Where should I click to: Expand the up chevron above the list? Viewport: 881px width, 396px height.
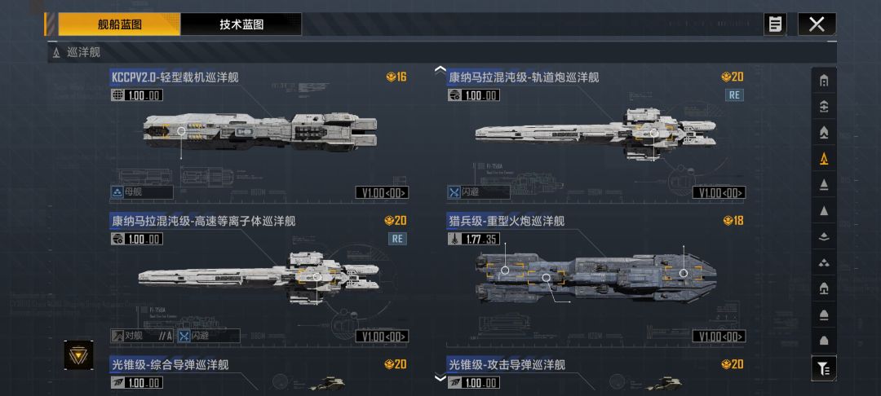click(x=440, y=70)
